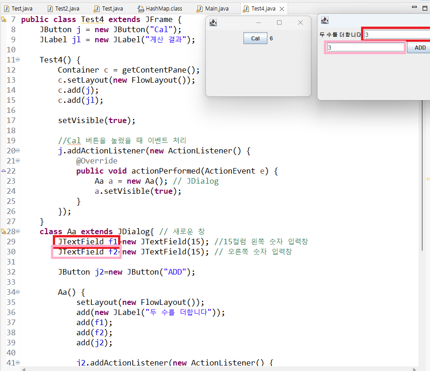Click 'add(f1);' on line 37
430x371 pixels.
click(x=94, y=322)
